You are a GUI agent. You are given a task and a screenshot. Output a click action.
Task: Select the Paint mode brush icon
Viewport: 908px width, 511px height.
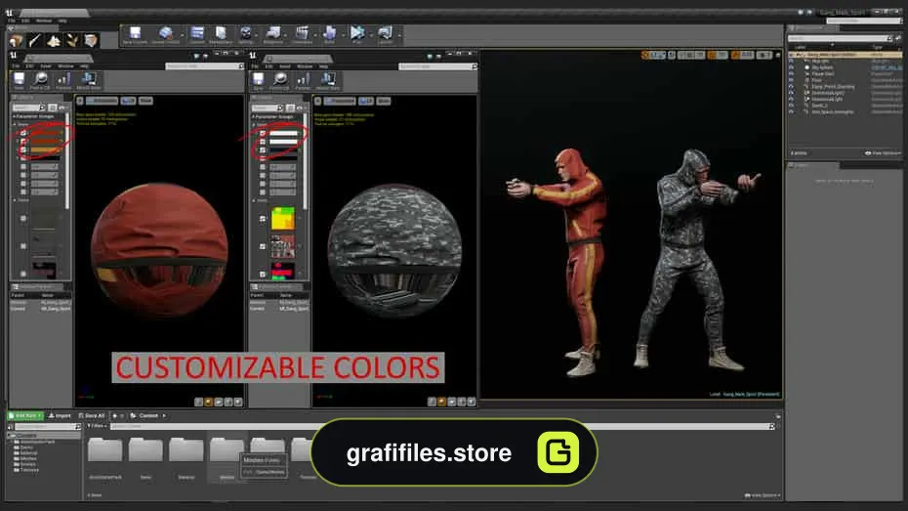[x=35, y=40]
